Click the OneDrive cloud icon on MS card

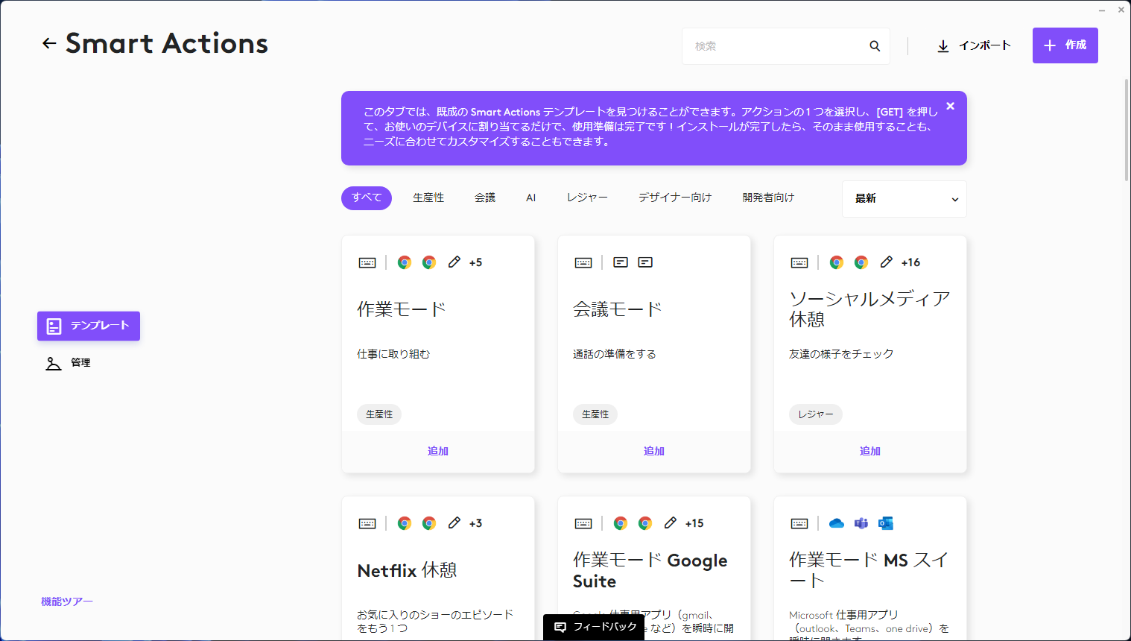click(x=837, y=523)
